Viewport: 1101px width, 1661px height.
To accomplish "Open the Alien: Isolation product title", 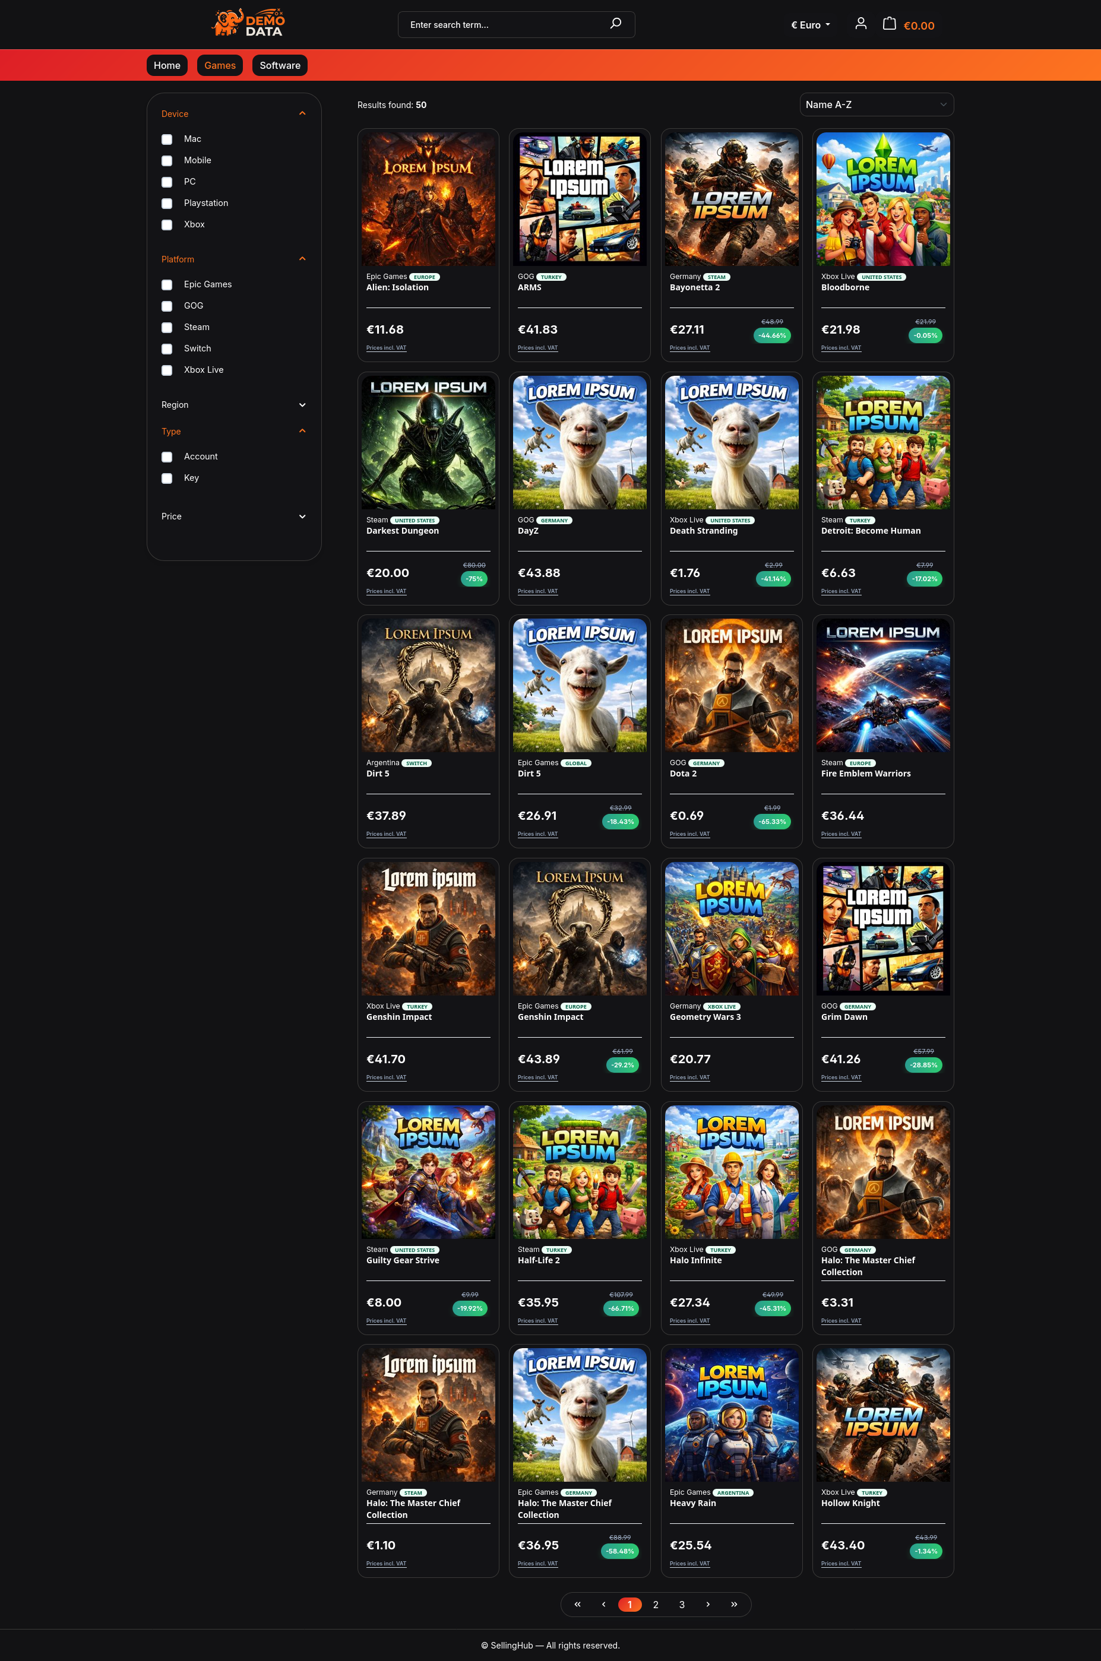I will 397,287.
